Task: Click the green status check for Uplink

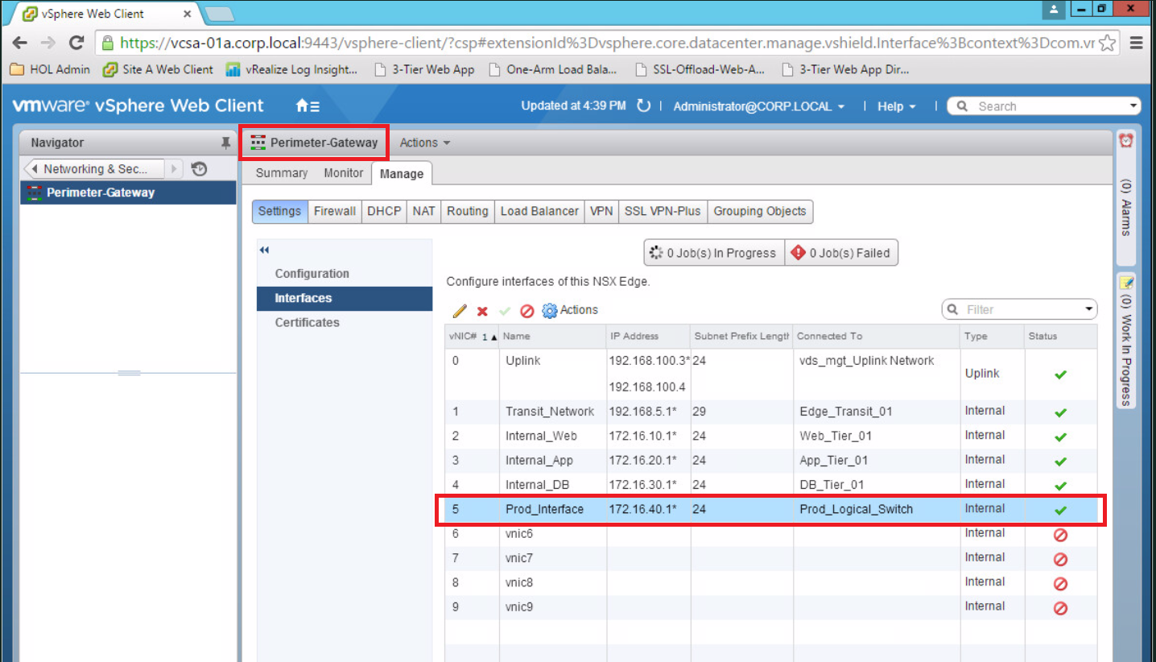Action: 1060,374
